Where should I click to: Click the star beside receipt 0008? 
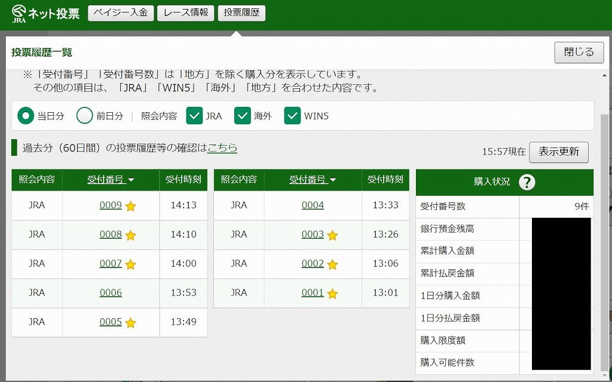[131, 235]
